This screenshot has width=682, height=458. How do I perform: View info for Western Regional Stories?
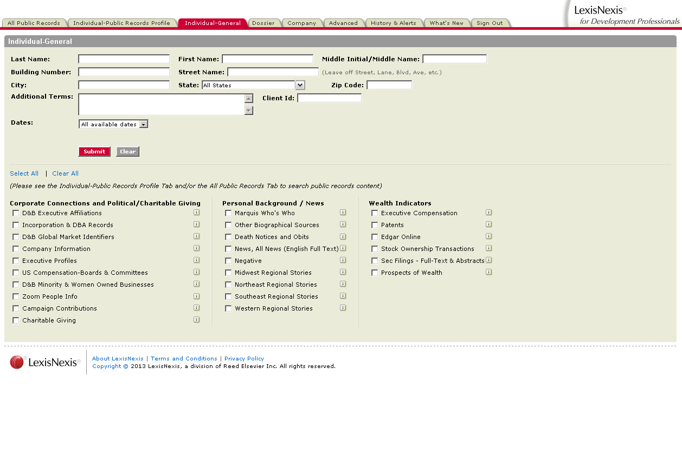click(x=343, y=308)
